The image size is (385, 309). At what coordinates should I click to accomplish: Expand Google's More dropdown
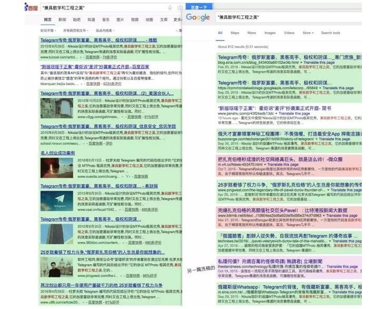tap(308, 33)
